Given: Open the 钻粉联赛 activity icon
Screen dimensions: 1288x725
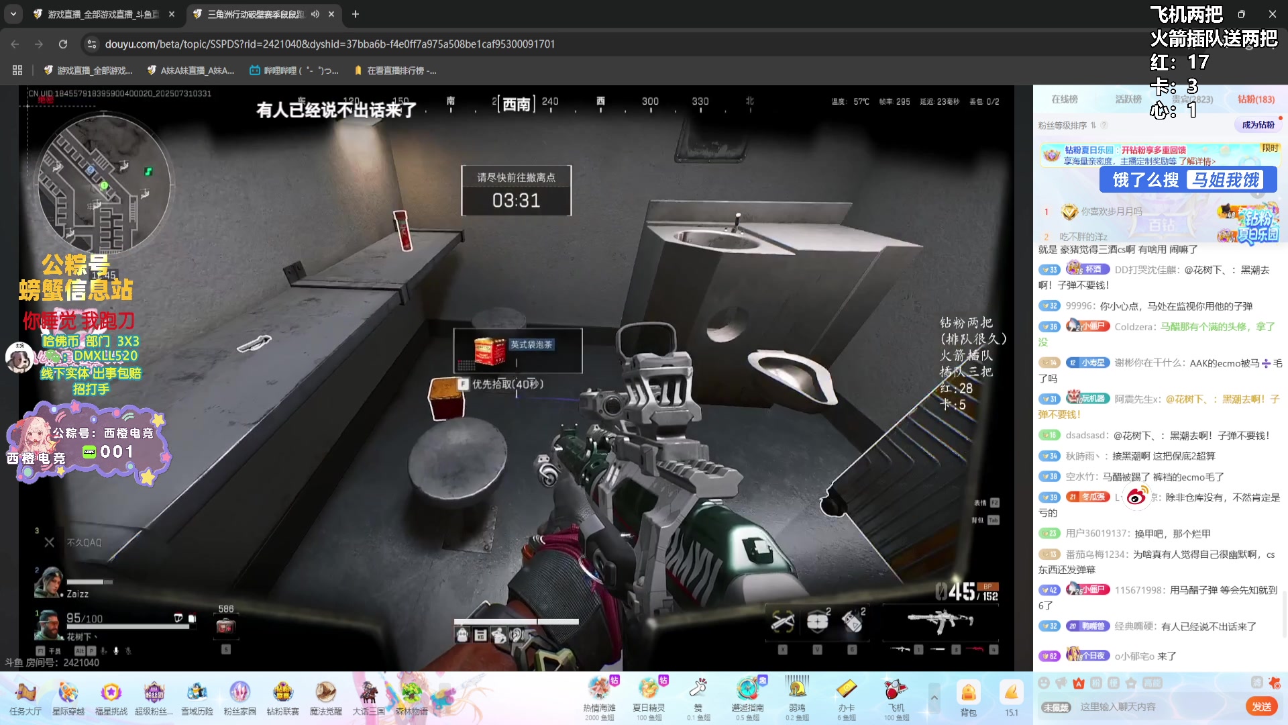Looking at the screenshot, I should click(x=283, y=697).
